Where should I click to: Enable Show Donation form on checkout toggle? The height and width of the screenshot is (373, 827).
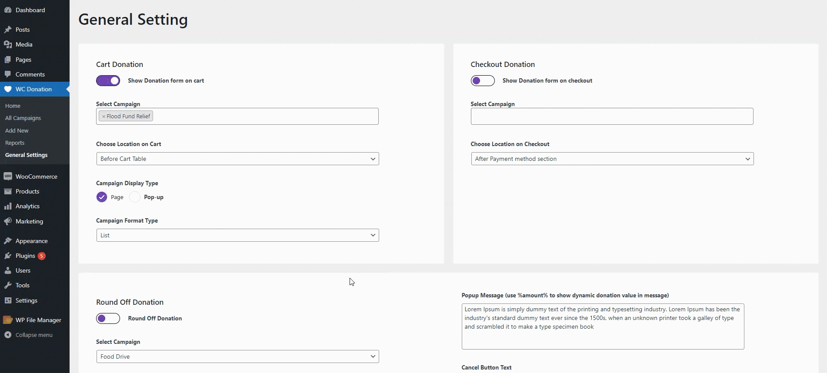pyautogui.click(x=483, y=80)
